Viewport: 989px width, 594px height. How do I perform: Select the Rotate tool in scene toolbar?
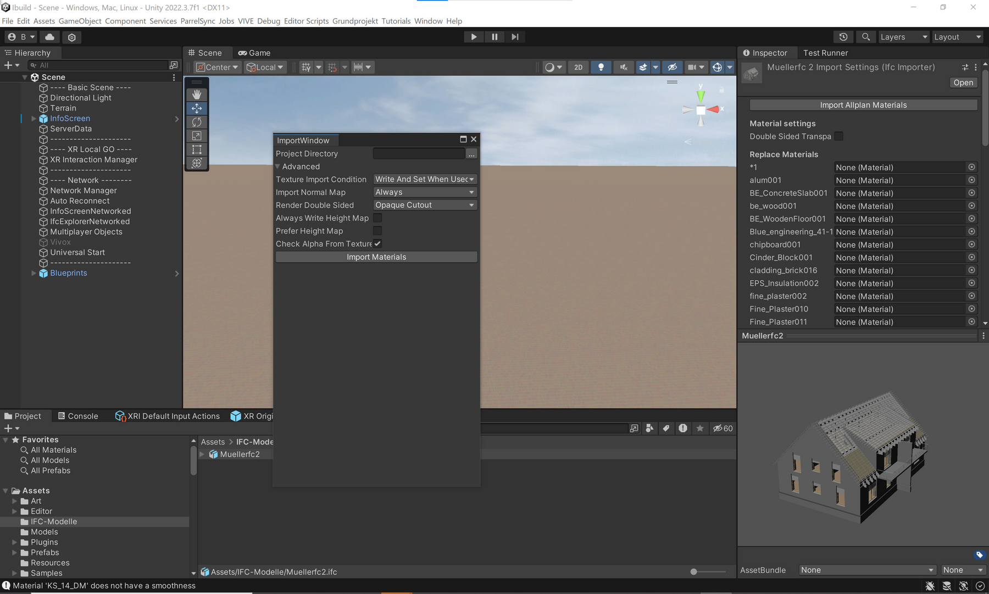click(x=197, y=122)
